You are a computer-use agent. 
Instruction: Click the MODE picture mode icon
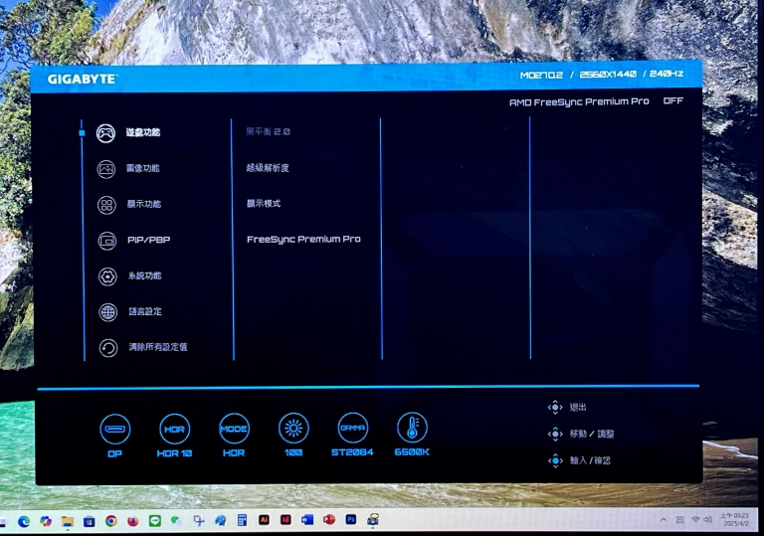[234, 429]
